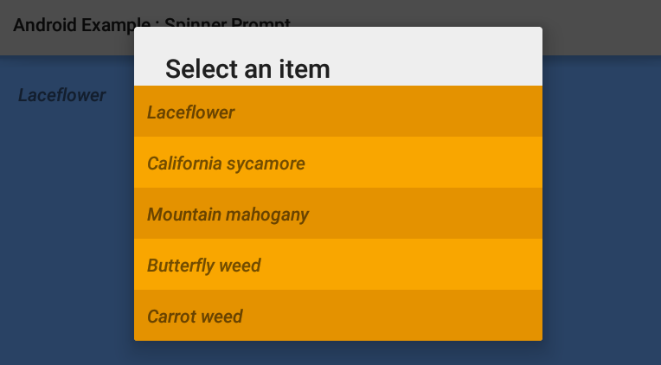Image resolution: width=661 pixels, height=365 pixels.
Task: Click the word 'sycamore' in second option
Action: pos(266,163)
